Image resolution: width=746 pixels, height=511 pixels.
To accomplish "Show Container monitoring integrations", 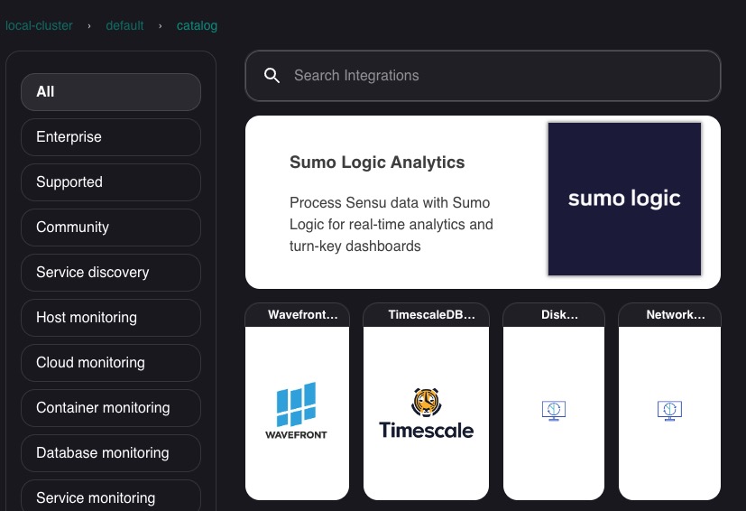I will click(111, 408).
